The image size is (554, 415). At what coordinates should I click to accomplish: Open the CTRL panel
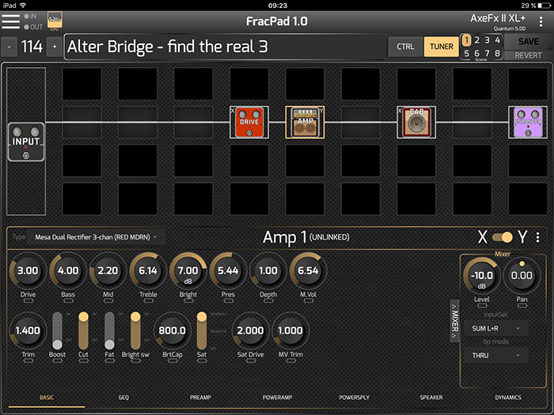coord(405,47)
